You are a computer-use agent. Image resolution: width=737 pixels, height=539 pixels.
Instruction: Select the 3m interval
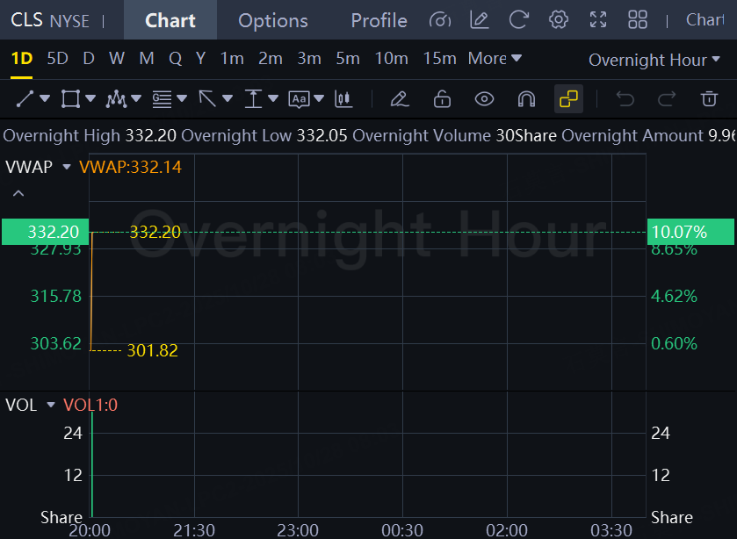[309, 58]
